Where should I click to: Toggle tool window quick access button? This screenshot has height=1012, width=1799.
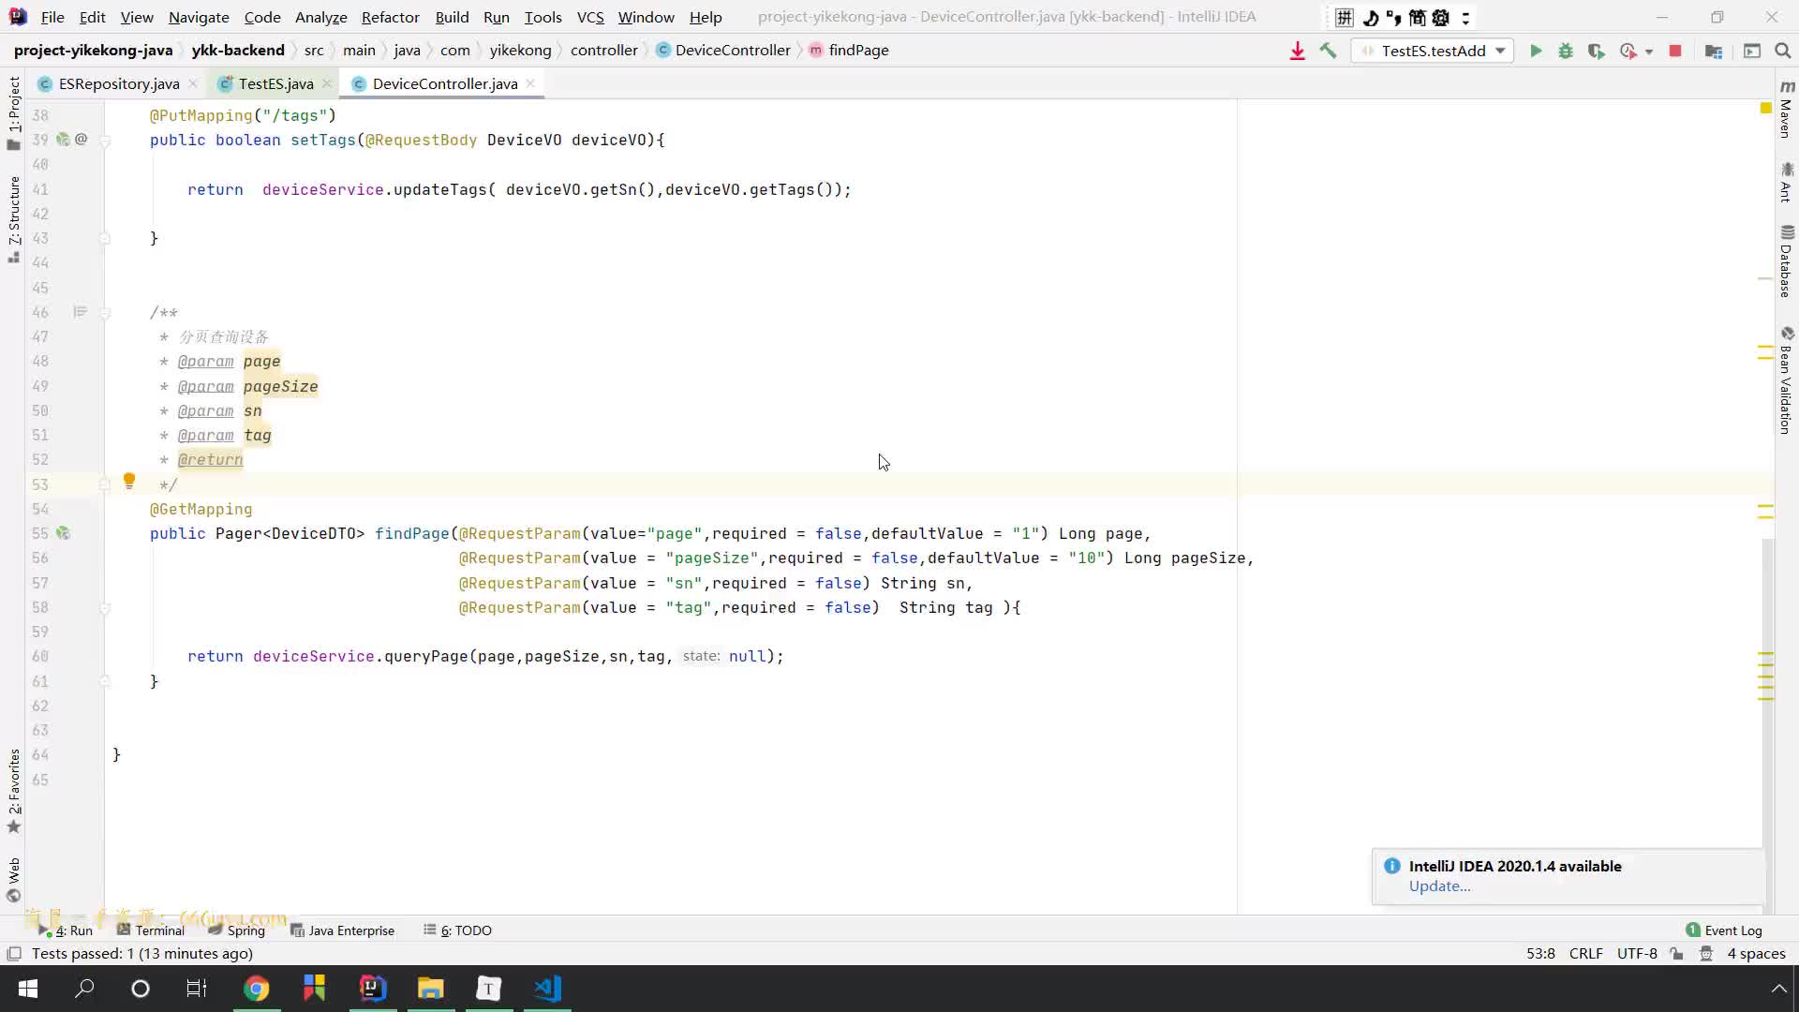coord(14,954)
